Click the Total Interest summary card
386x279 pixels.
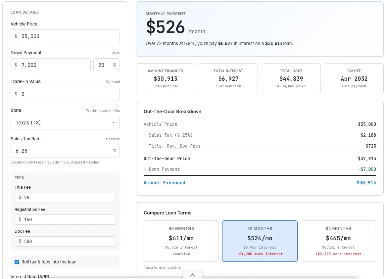[x=228, y=79]
